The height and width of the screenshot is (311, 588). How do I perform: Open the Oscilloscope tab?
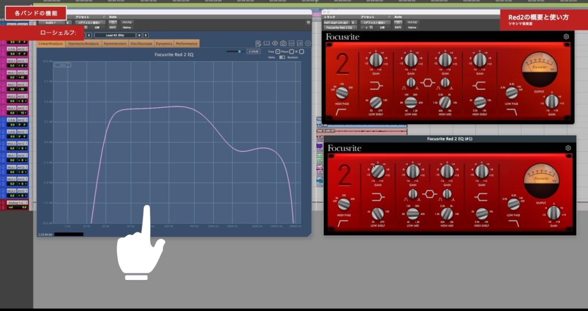(x=141, y=44)
